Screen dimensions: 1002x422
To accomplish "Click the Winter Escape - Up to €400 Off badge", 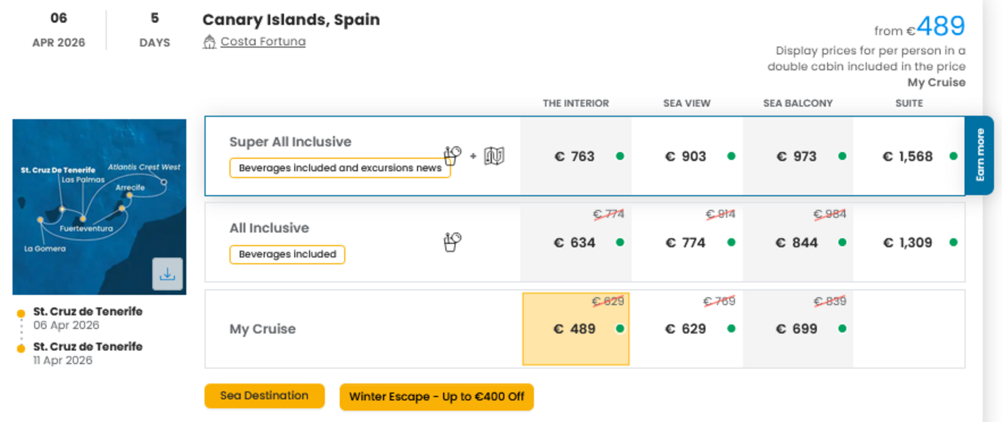I will coord(436,397).
